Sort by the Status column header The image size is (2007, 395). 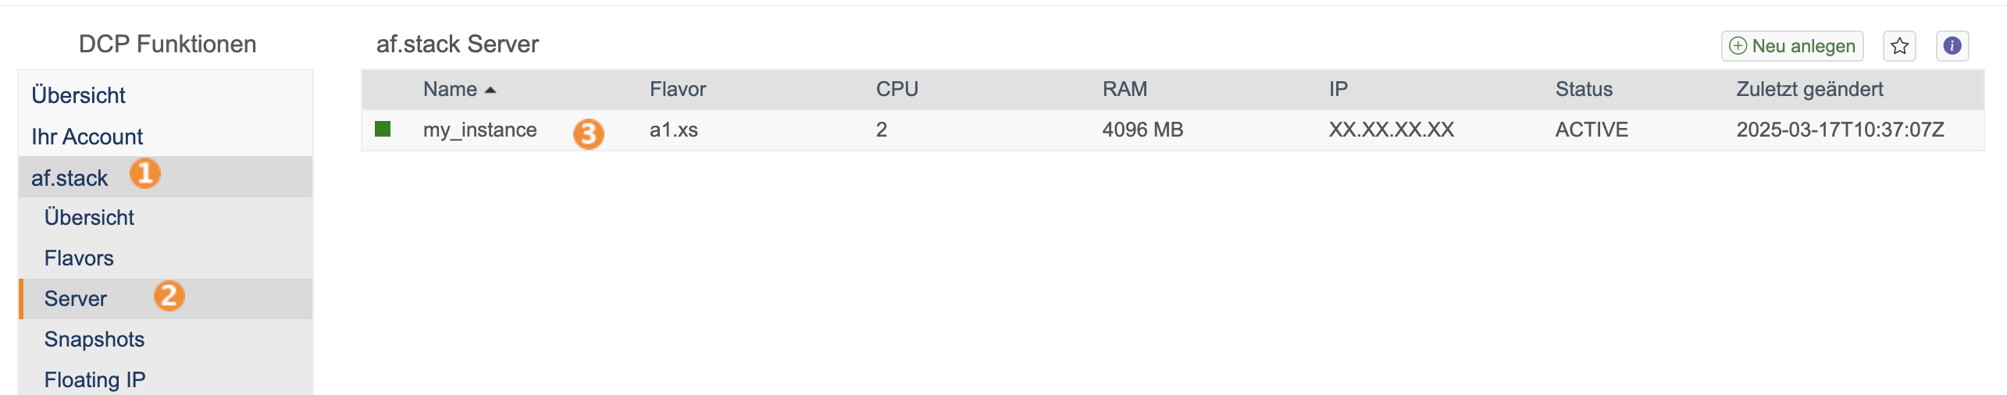(1584, 90)
